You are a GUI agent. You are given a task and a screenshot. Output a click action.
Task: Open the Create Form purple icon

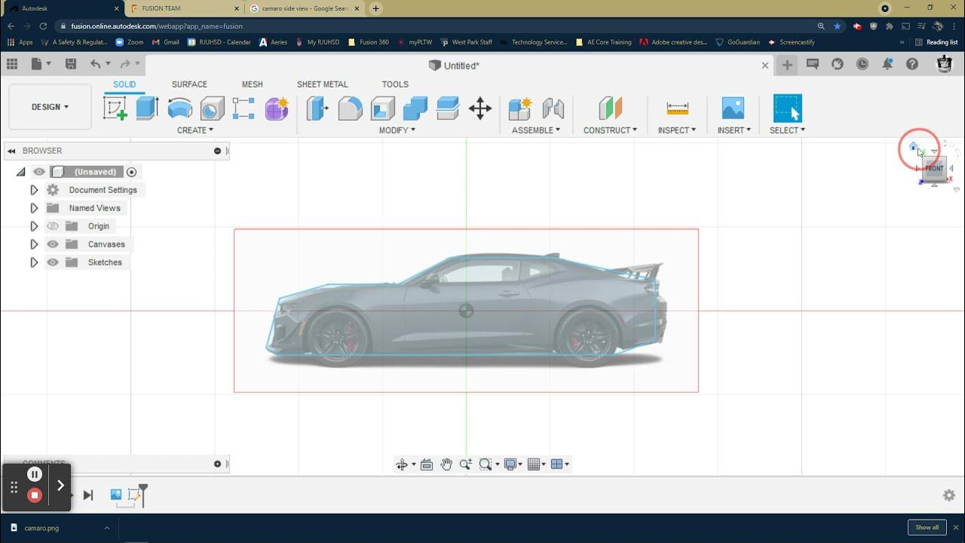point(277,109)
